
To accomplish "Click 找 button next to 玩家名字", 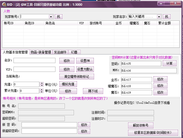I will [166, 17].
